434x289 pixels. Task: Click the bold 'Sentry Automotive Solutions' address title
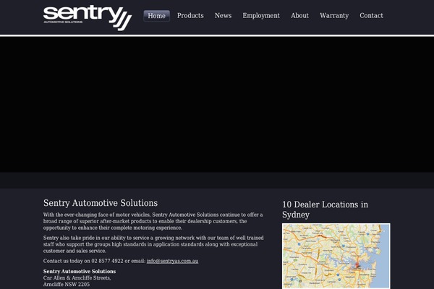[x=80, y=272]
